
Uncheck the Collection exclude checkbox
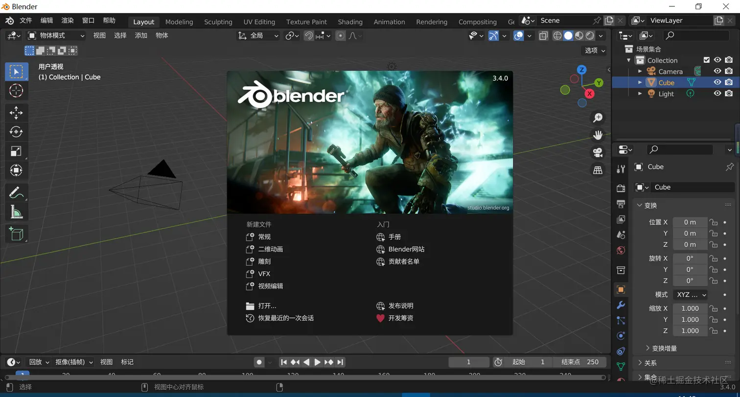[x=706, y=60]
